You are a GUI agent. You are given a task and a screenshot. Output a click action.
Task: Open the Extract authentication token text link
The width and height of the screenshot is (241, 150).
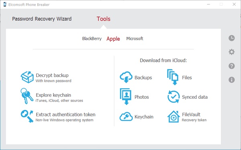65,115
